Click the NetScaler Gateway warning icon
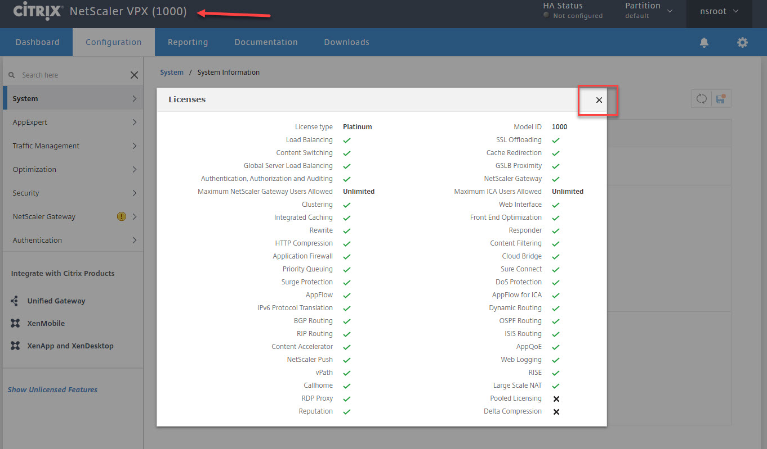 click(121, 216)
